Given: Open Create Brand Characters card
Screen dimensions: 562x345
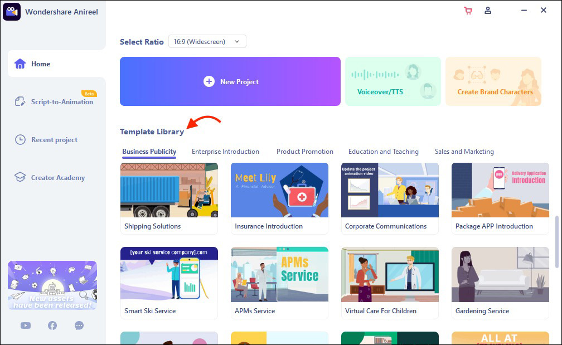Looking at the screenshot, I should pyautogui.click(x=493, y=81).
